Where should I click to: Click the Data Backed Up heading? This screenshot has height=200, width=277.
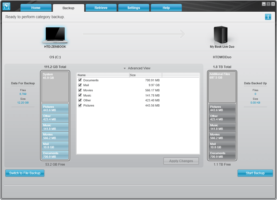coord(255,83)
